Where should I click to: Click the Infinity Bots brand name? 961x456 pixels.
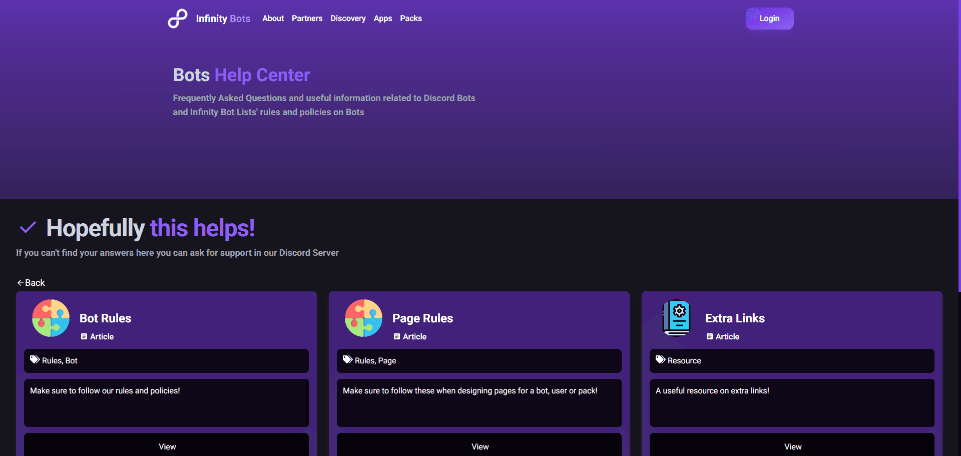[223, 19]
